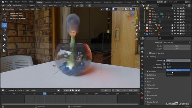Screen dimensions: 192x108
Task: Open the Tool properties tab icon
Action: point(142,43)
